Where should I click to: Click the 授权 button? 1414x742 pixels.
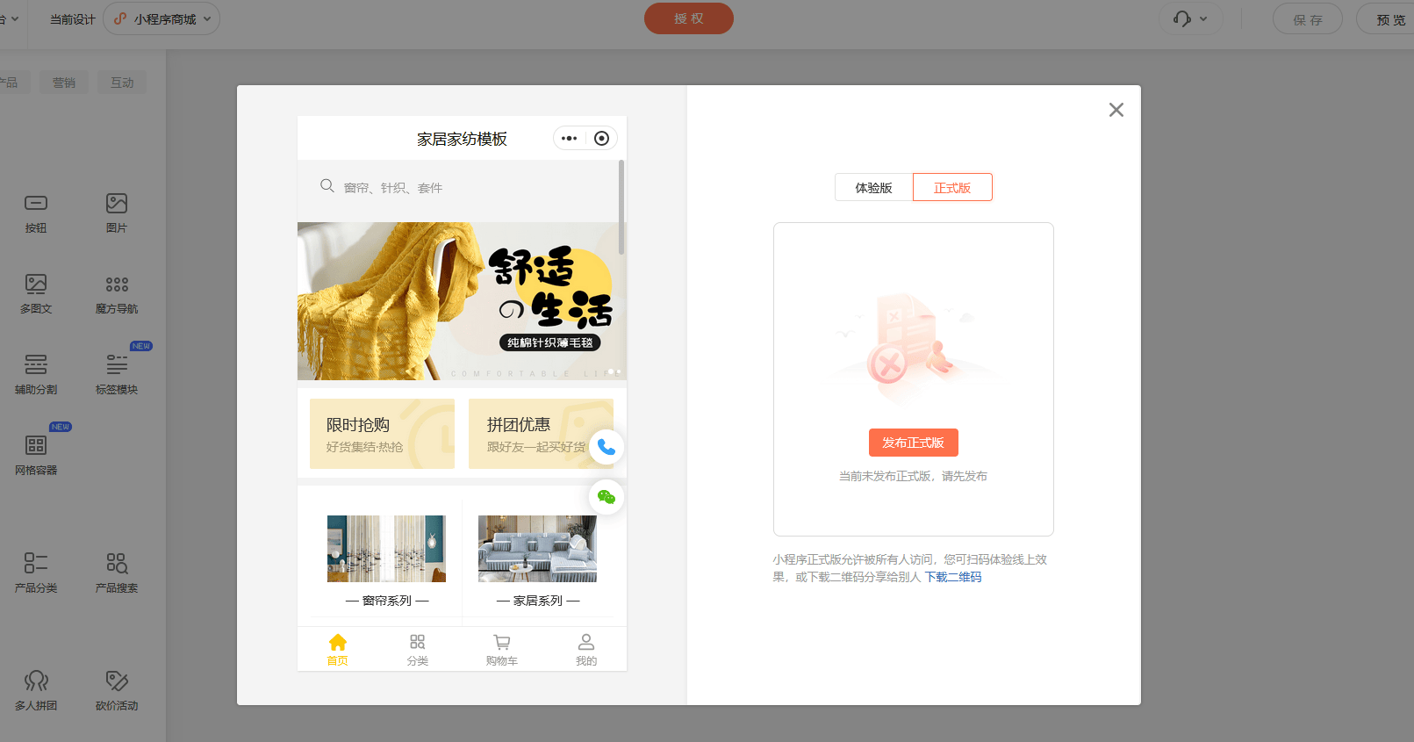point(689,18)
